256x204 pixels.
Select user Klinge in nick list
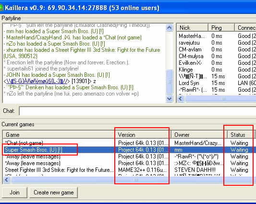tap(185, 70)
